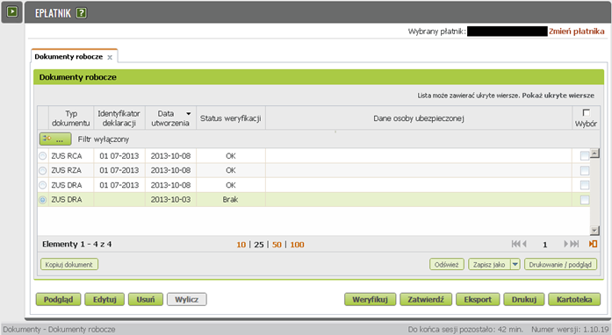Screen dimensions: 612x335
Task: Click Status weryfikacji column header
Action: 231,118
